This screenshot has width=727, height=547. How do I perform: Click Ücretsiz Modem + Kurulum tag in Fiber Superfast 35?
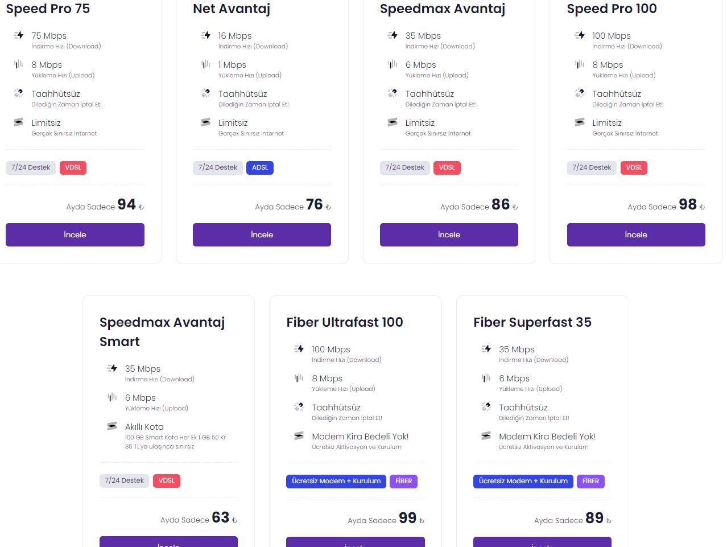pyautogui.click(x=523, y=481)
